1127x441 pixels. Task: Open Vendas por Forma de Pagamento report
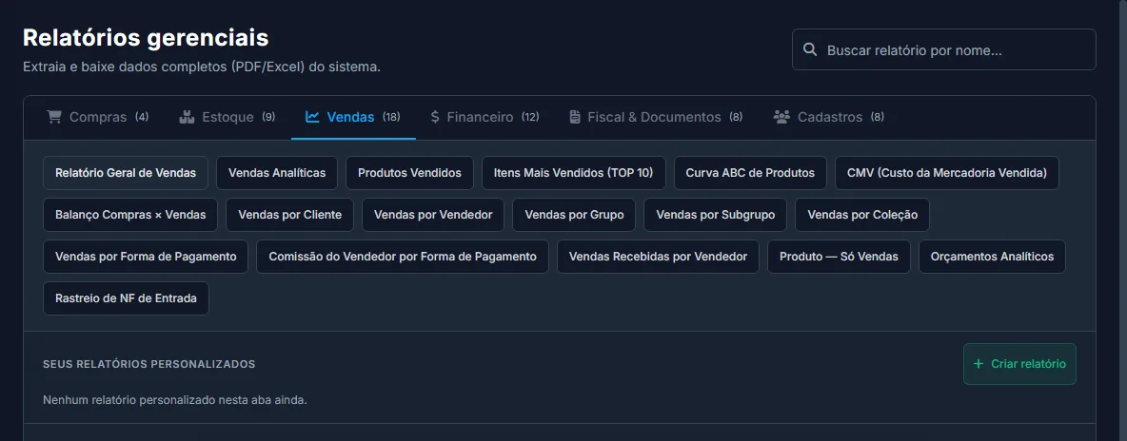point(146,257)
